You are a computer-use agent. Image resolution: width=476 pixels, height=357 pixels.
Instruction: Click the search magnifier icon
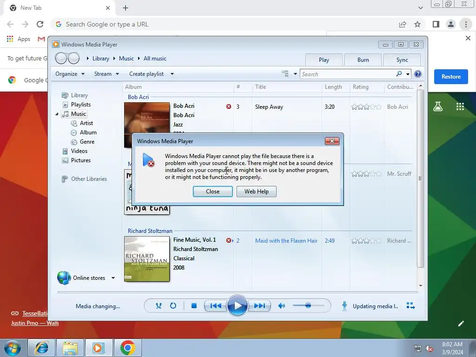[x=399, y=74]
